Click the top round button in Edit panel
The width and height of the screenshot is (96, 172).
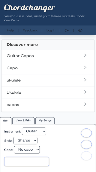[87, 133]
